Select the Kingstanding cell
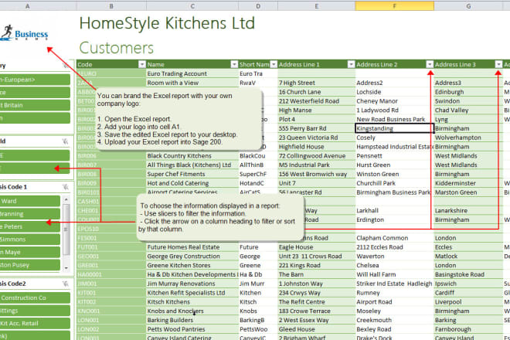Viewport: 510px width, 340px height. pos(395,128)
